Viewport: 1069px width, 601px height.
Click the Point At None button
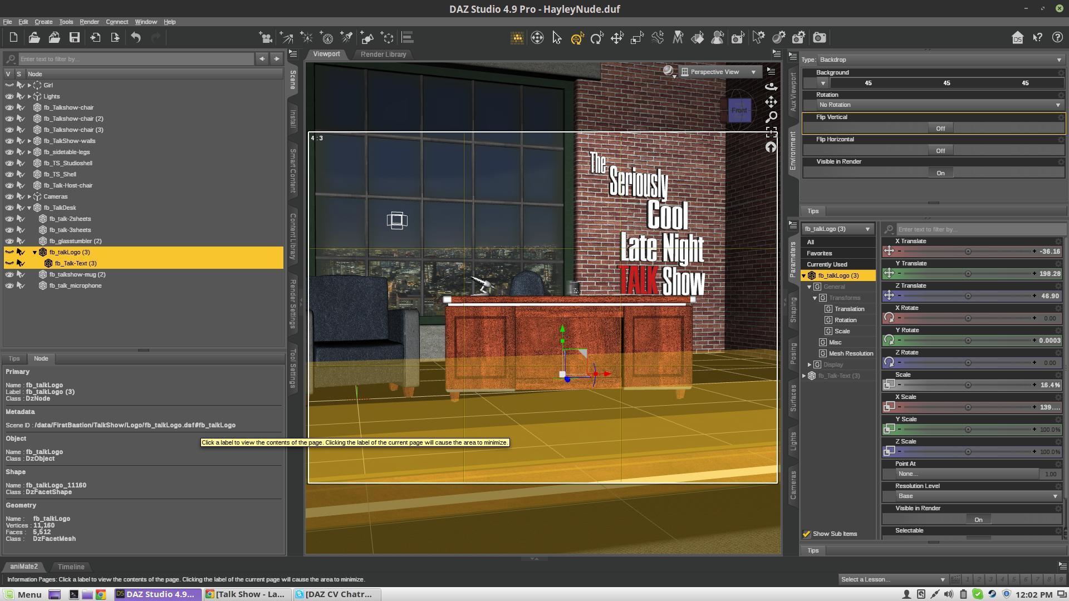967,474
